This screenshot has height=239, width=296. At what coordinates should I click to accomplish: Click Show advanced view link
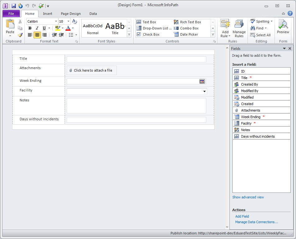click(x=248, y=197)
